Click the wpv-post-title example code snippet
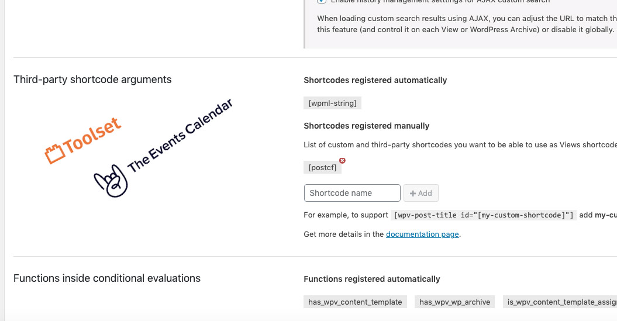Viewport: 617px width, 321px height. click(x=484, y=215)
